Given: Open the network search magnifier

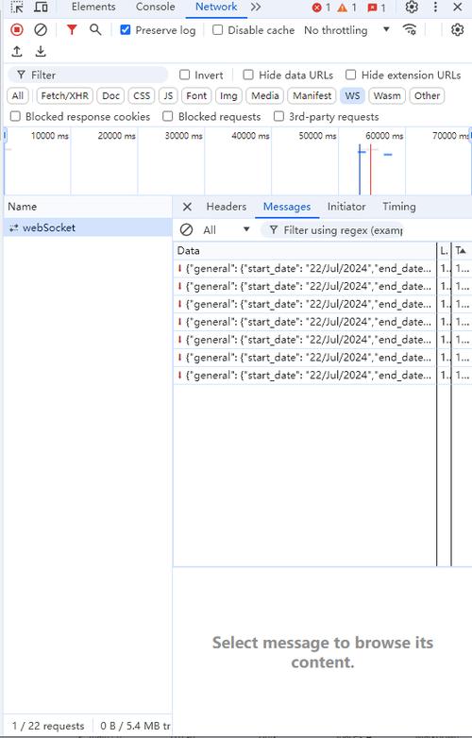Looking at the screenshot, I should click(x=95, y=30).
